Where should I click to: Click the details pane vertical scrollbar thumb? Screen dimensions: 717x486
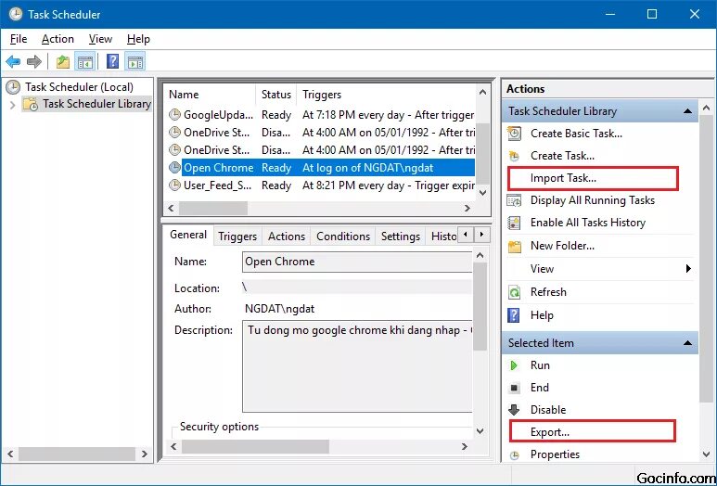[480, 306]
